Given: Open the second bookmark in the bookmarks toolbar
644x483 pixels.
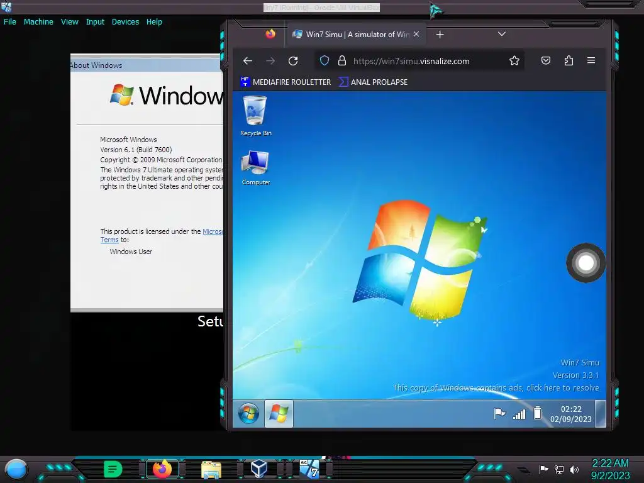Looking at the screenshot, I should pos(373,82).
